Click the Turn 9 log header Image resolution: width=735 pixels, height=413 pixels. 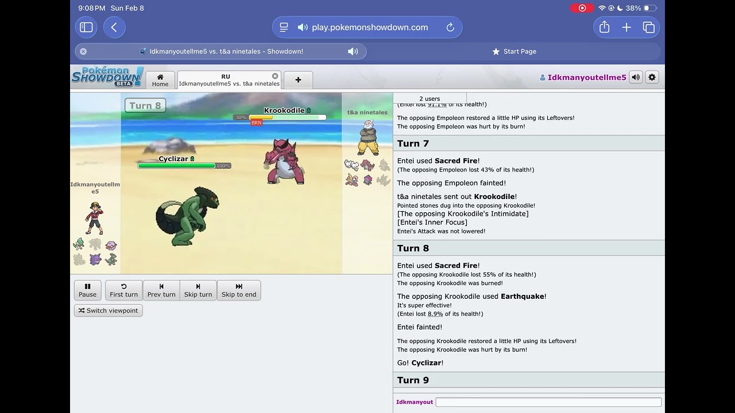[x=529, y=380]
